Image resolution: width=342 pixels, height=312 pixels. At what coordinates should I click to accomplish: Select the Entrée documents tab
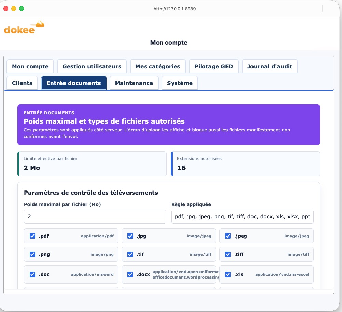click(74, 83)
